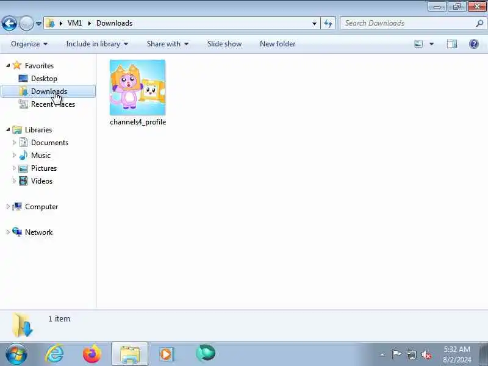
Task: Open the green round taskbar app
Action: [206, 353]
